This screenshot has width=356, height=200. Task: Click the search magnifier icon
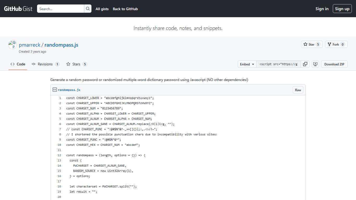coord(88,9)
